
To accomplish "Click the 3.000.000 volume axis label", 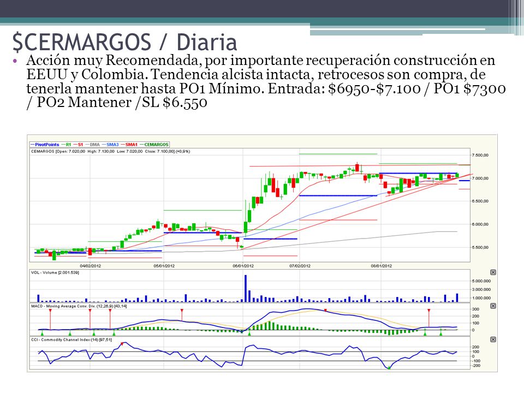I will (481, 289).
